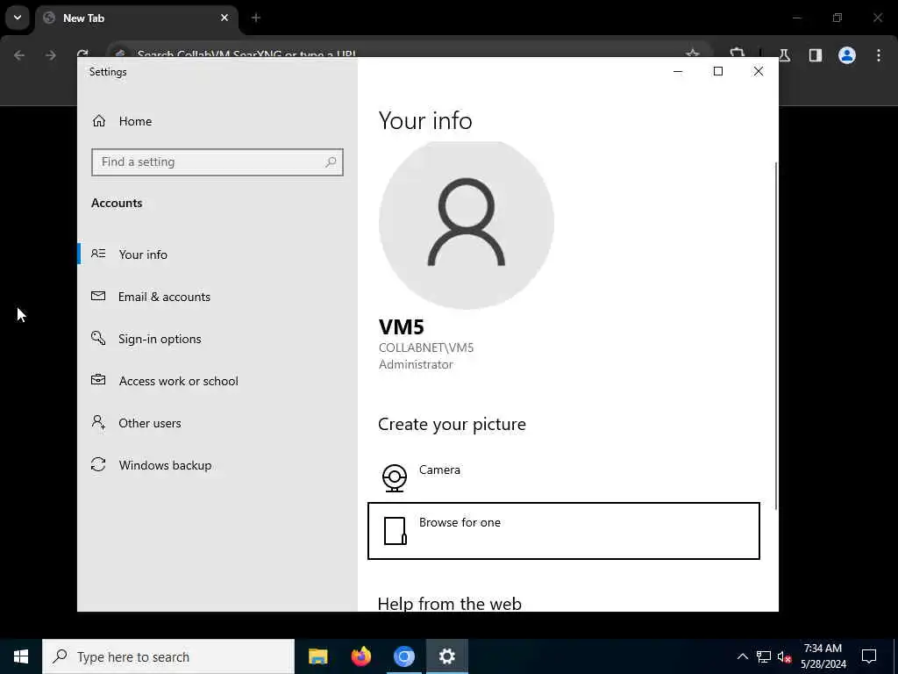The image size is (898, 674).
Task: Switch to Chromium in the taskbar
Action: tap(403, 656)
